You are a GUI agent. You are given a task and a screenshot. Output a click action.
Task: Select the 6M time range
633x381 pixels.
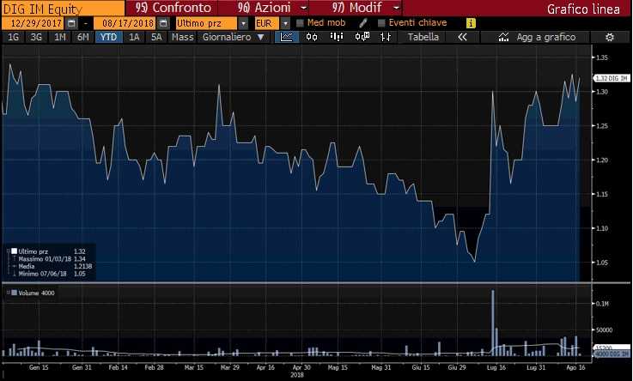(82, 37)
